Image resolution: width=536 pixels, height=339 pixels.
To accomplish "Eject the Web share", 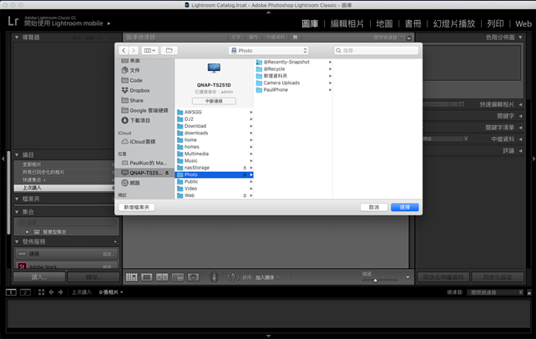I will click(x=245, y=195).
